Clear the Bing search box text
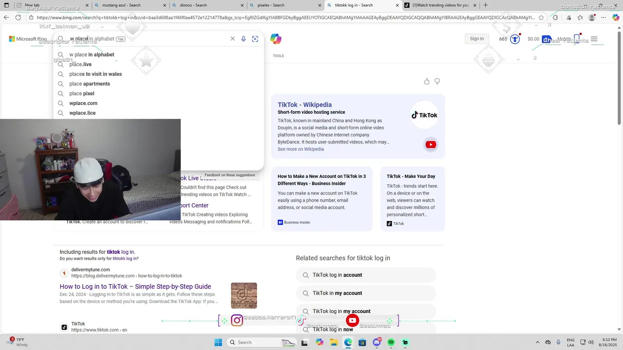Image resolution: width=623 pixels, height=350 pixels. coord(232,39)
